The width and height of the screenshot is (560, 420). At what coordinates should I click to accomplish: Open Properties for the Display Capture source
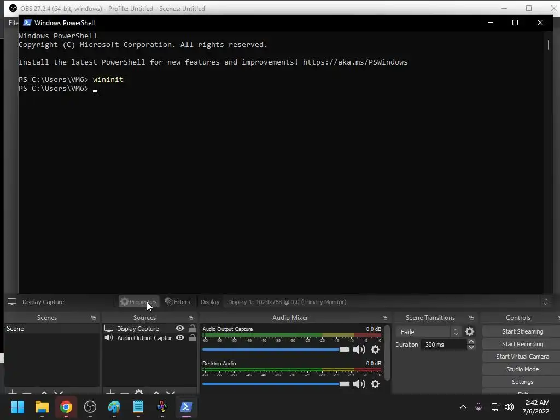138,302
